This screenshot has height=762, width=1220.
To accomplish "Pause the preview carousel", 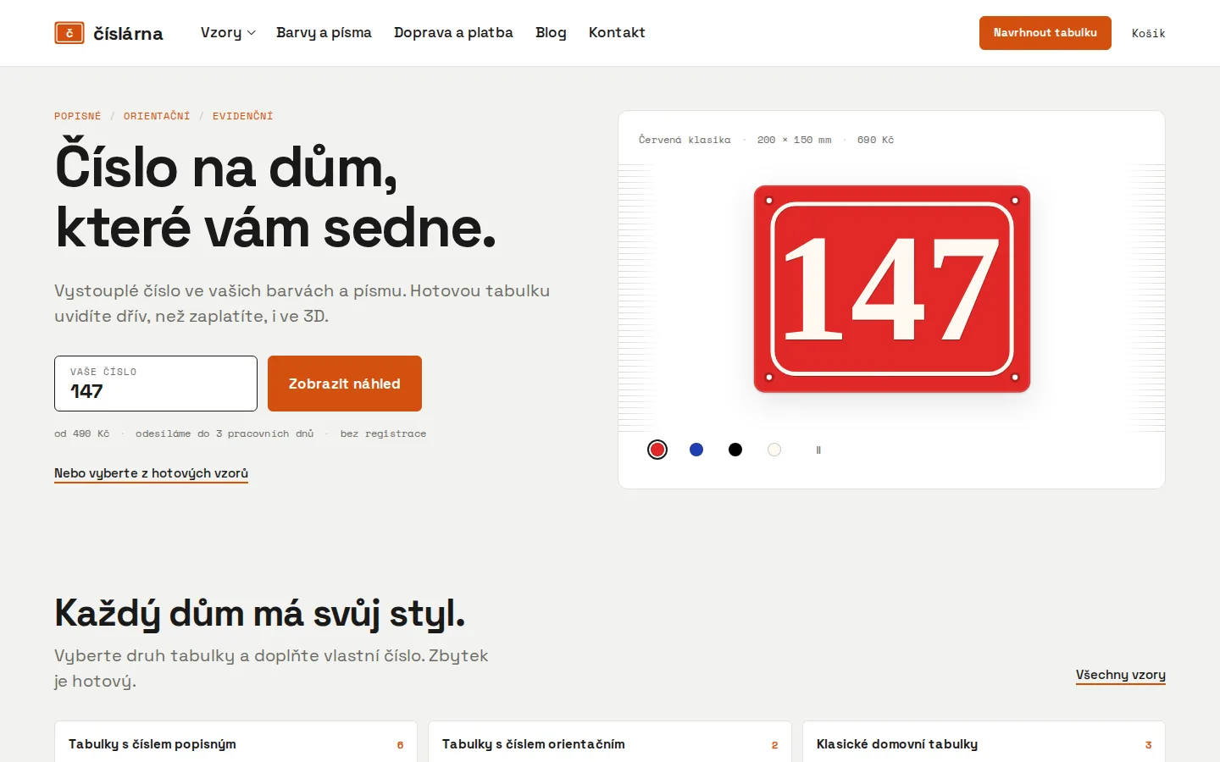I will click(x=818, y=450).
